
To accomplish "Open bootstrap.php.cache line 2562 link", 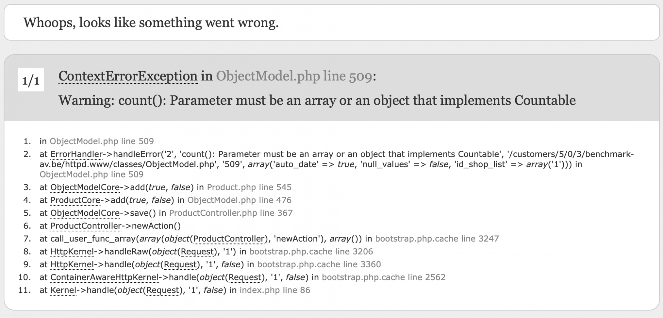I will tap(384, 277).
